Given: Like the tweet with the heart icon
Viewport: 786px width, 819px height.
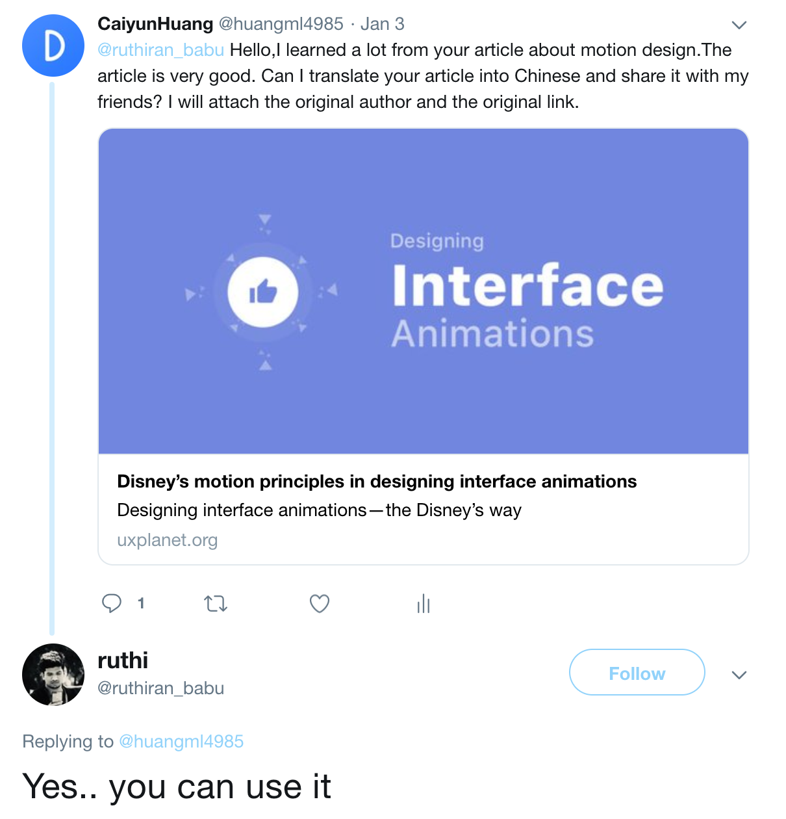Looking at the screenshot, I should (x=320, y=604).
